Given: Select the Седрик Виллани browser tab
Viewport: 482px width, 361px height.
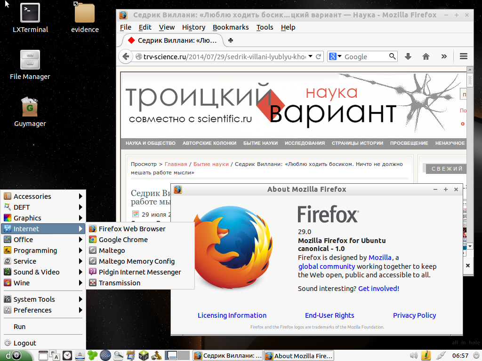Looking at the screenshot, I should (x=174, y=40).
